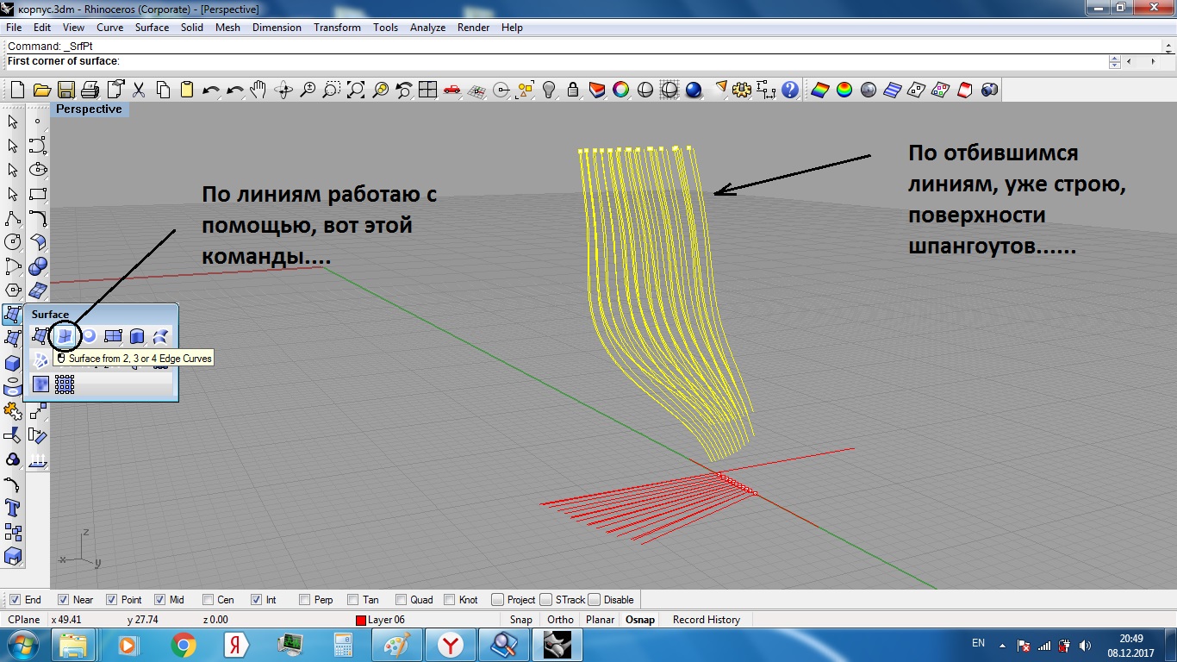
Task: Enable the Perp osnap checkbox
Action: click(304, 600)
